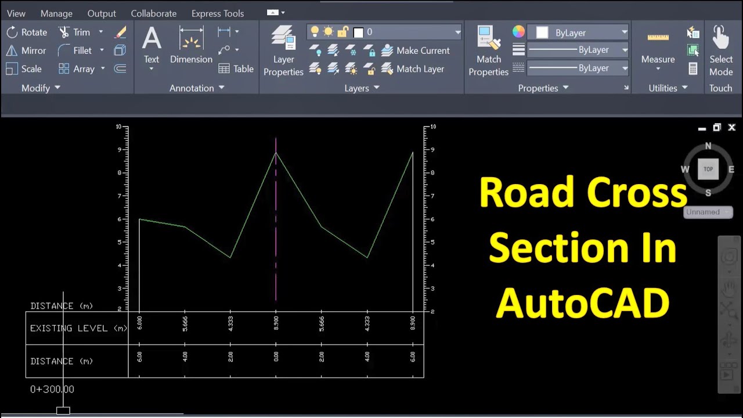This screenshot has width=743, height=418.
Task: Click the Select All icon in Utilities
Action: (692, 51)
